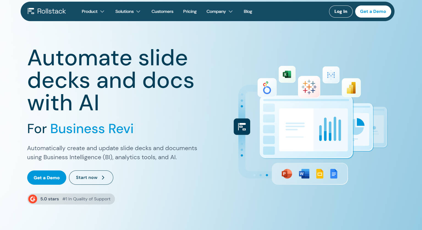
Task: Select the Metabase dotted-grid icon
Action: (x=331, y=75)
